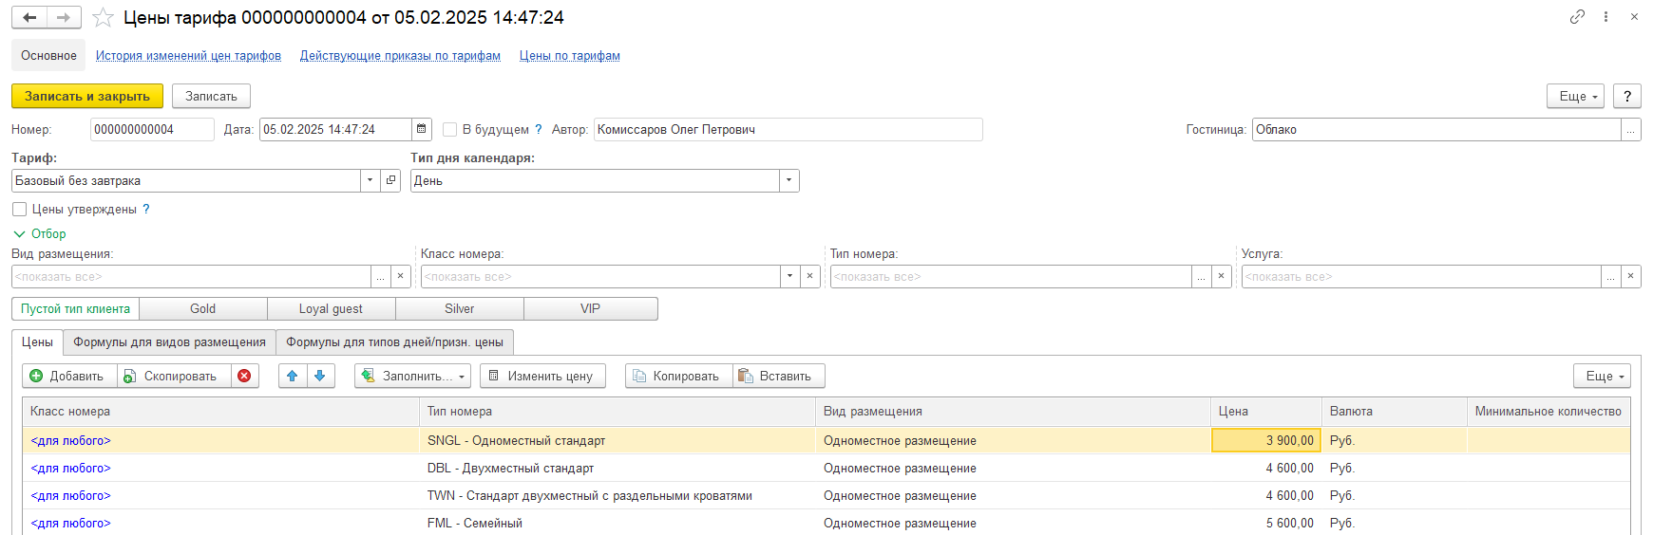Move row down with blue arrow
1653x535 pixels.
click(320, 377)
